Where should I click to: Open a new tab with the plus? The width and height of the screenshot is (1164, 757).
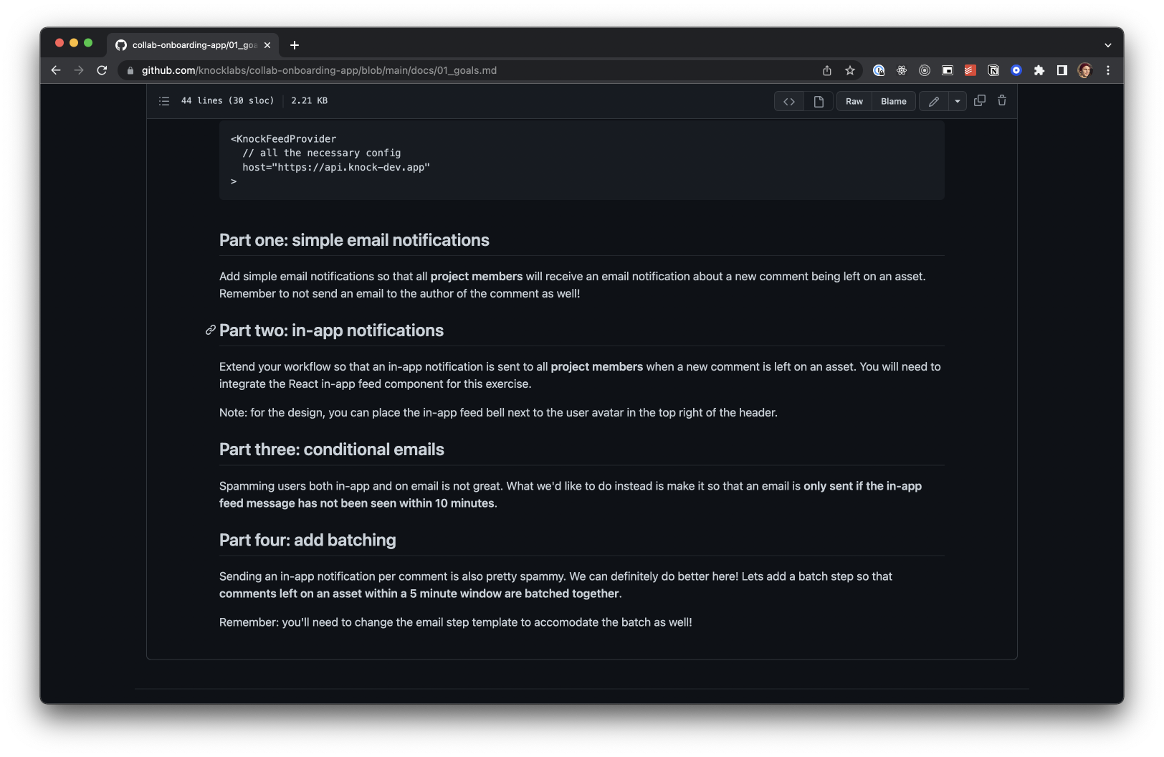294,44
